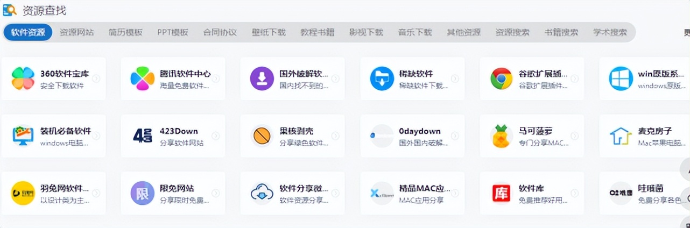Open the PPT模板 tab

coord(173,32)
